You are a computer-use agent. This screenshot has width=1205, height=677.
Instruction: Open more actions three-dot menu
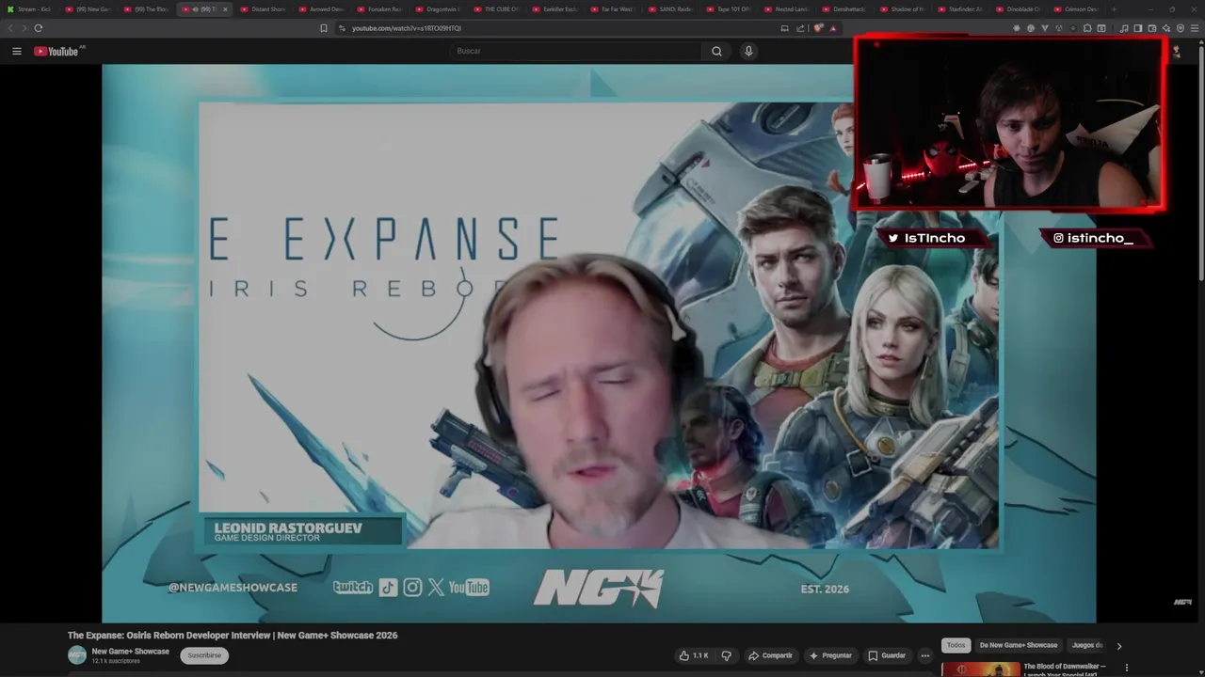pos(925,655)
